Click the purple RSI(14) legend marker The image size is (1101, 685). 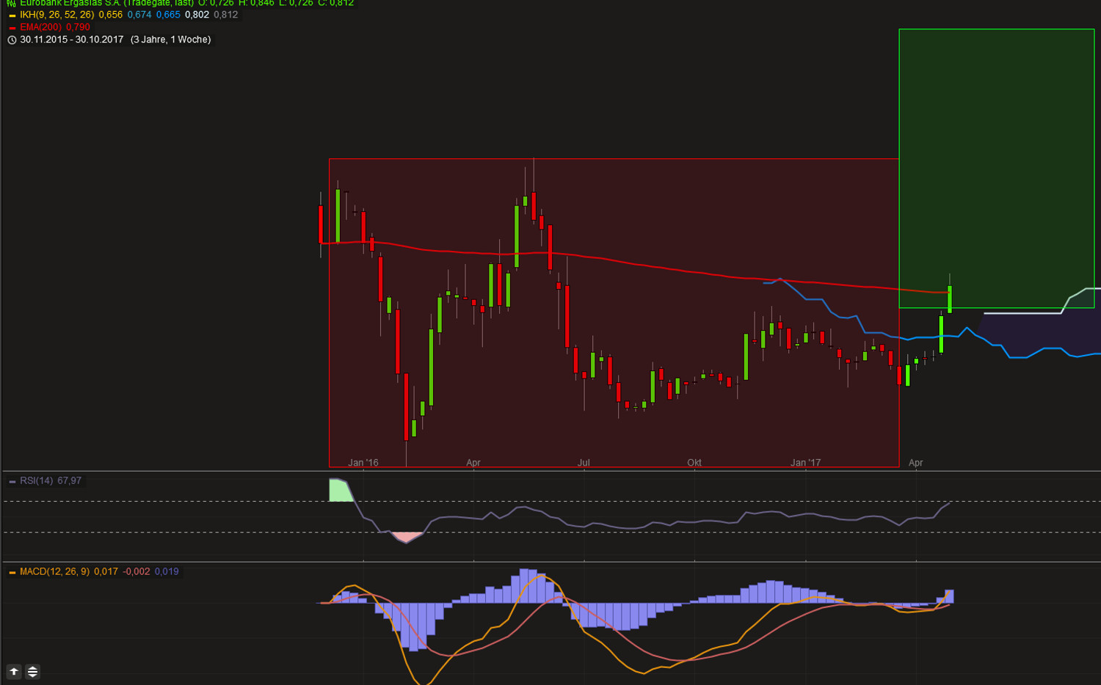tap(11, 481)
